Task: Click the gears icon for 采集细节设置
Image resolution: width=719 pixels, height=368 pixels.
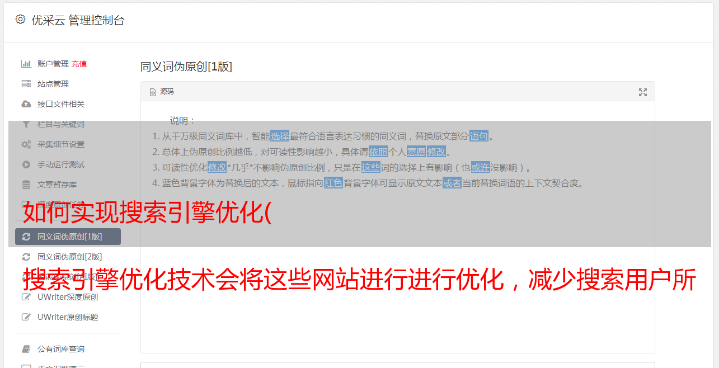Action: pos(26,144)
